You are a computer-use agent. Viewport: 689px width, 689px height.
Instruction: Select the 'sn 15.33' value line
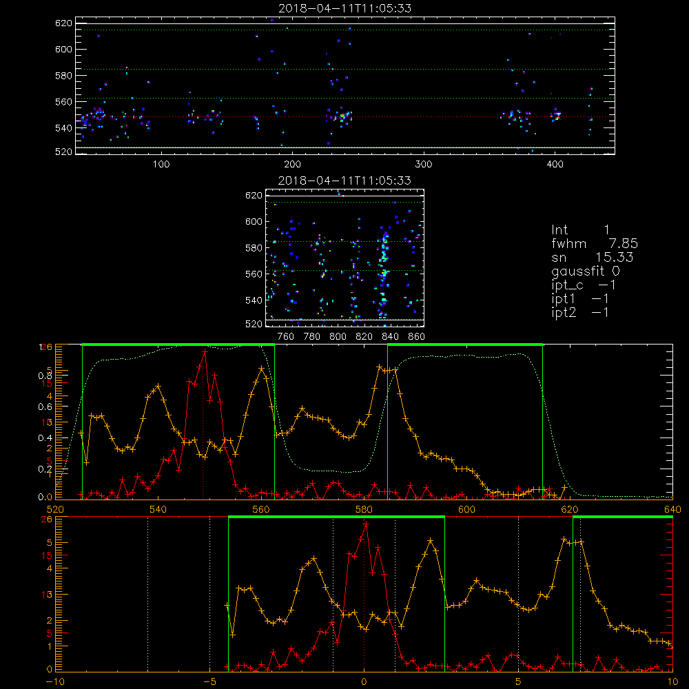click(593, 257)
